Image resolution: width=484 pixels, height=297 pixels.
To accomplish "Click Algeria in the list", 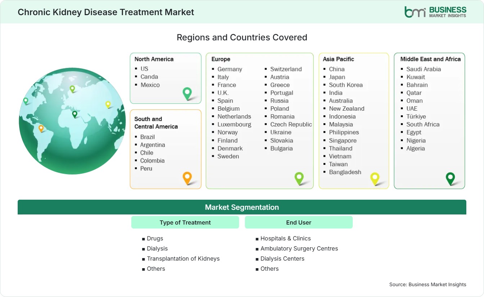I will click(415, 148).
